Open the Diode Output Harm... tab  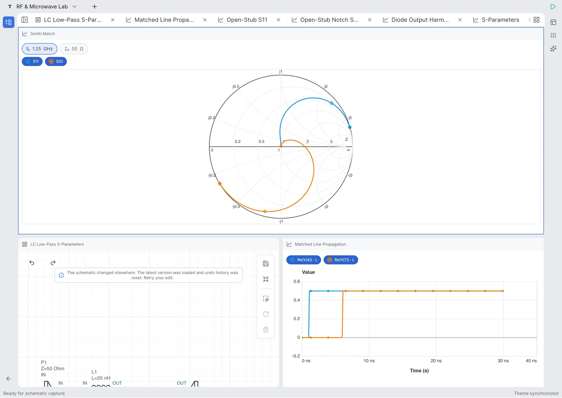click(420, 20)
